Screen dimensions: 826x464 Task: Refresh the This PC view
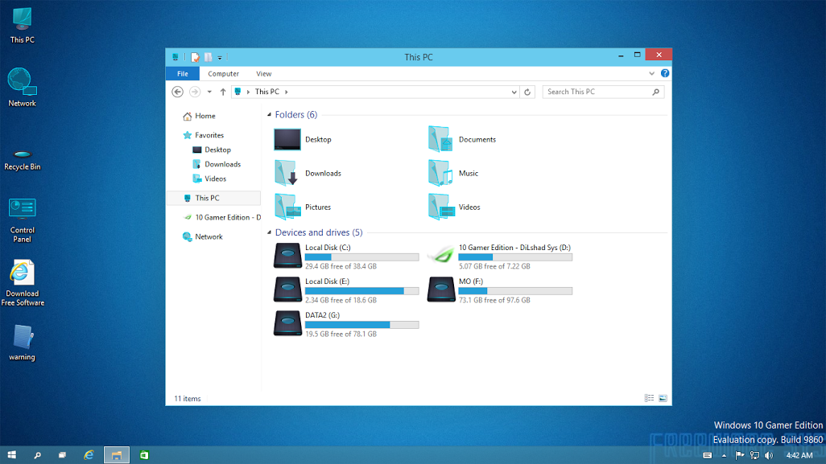pyautogui.click(x=527, y=92)
